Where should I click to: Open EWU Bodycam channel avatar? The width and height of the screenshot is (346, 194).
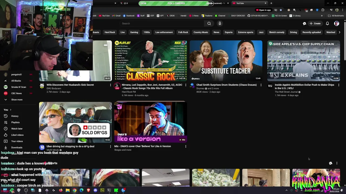click(42, 86)
